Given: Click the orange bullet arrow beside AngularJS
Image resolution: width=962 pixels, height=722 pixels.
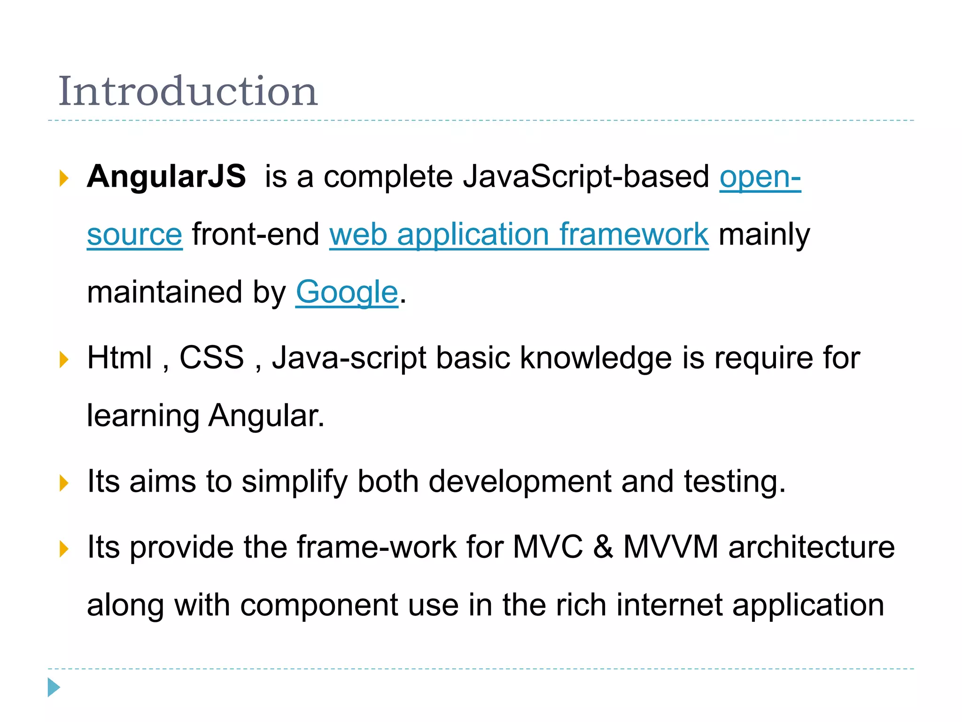Looking at the screenshot, I should click(x=64, y=179).
